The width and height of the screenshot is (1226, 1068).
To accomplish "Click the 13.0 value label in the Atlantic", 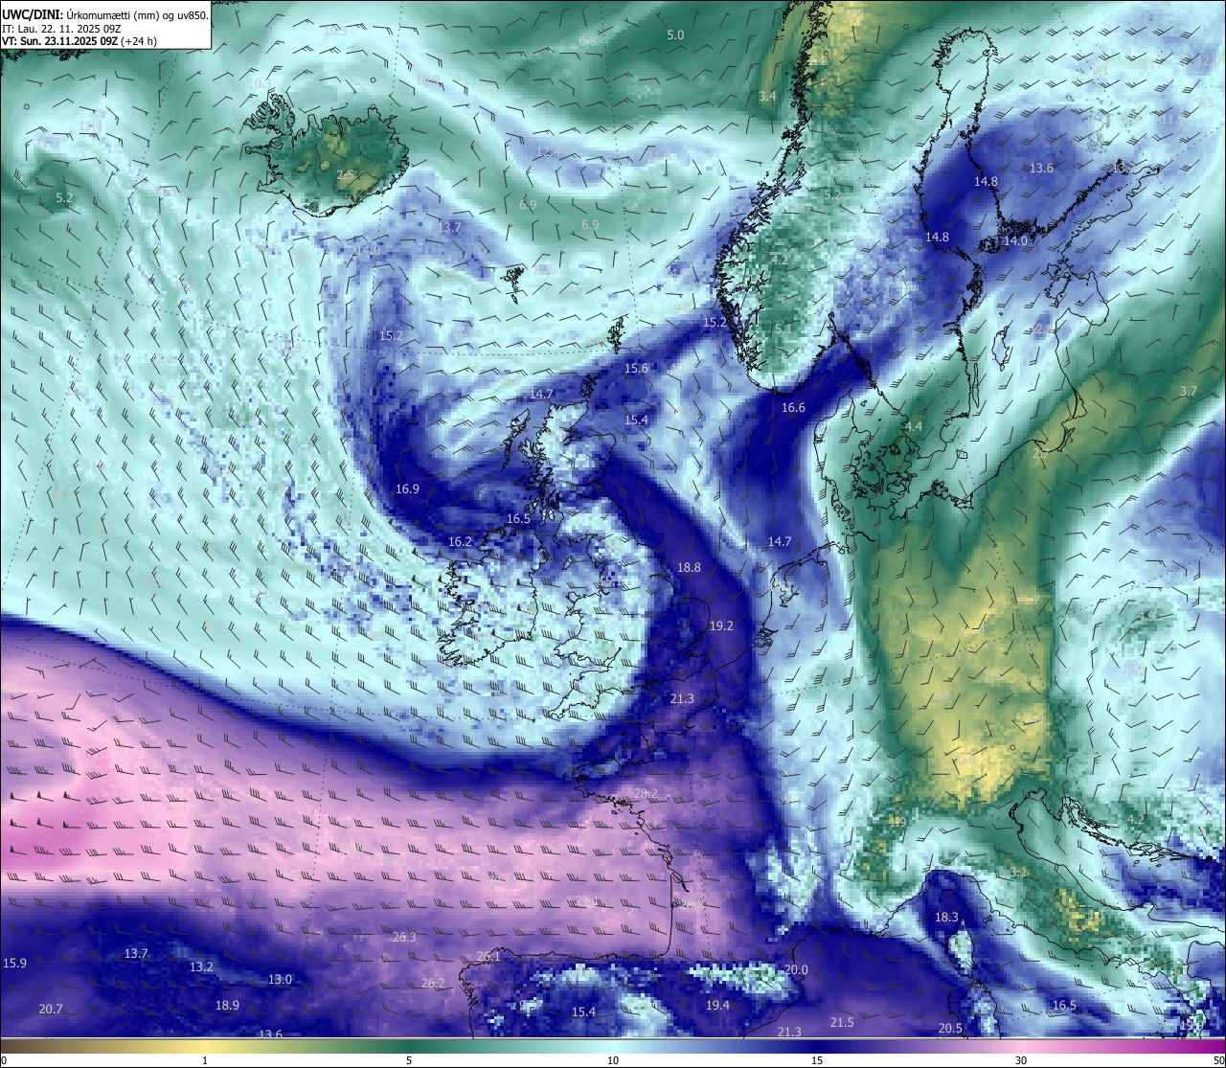I will [280, 979].
